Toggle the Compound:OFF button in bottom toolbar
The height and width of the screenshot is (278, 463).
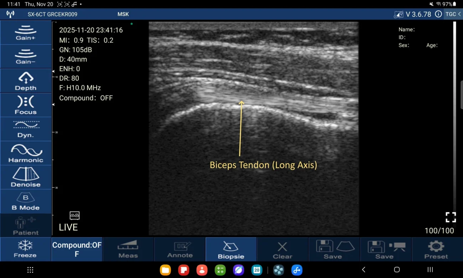coord(77,249)
